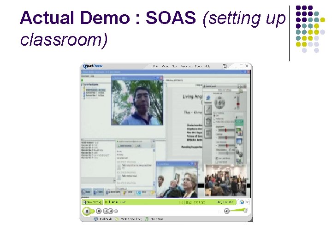Click the web browser globe icon
Viewport: 332px width, 249px height.
tap(241, 202)
